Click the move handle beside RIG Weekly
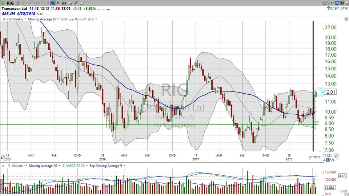Screen dimensions: 349x196 pos(4,19)
